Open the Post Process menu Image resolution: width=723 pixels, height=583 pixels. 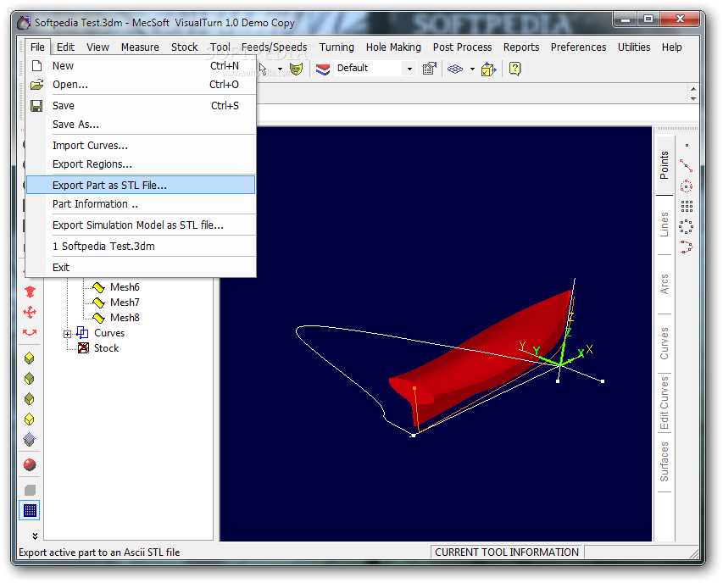[x=462, y=47]
